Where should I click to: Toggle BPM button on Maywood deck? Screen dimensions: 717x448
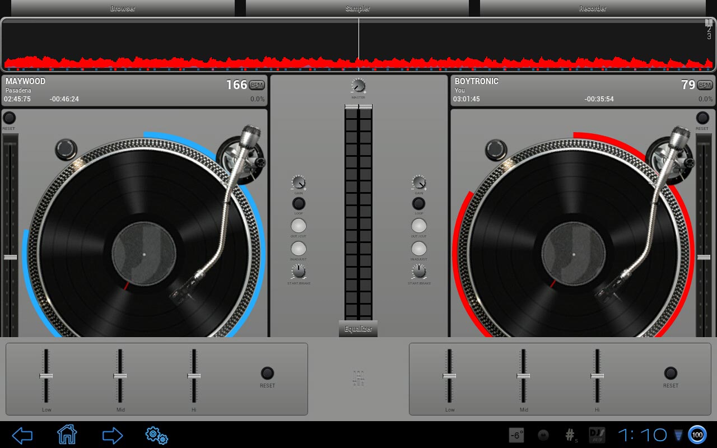point(257,85)
